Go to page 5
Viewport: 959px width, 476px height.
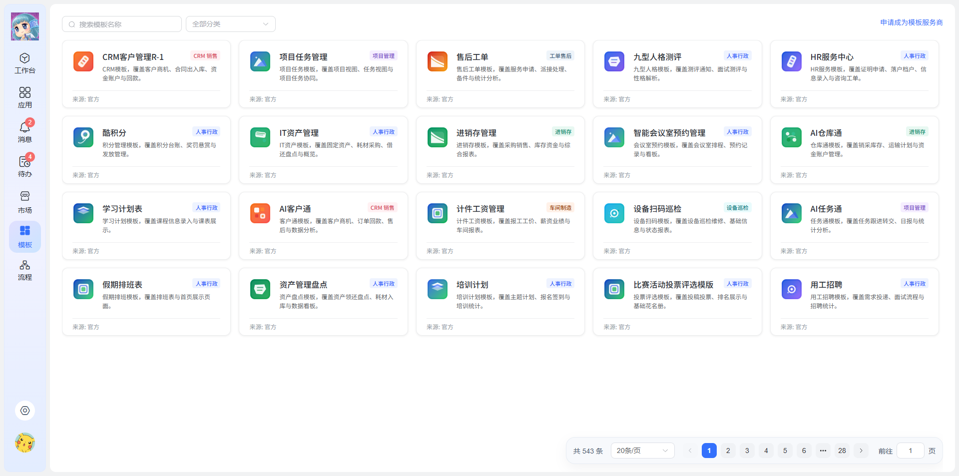tap(785, 451)
